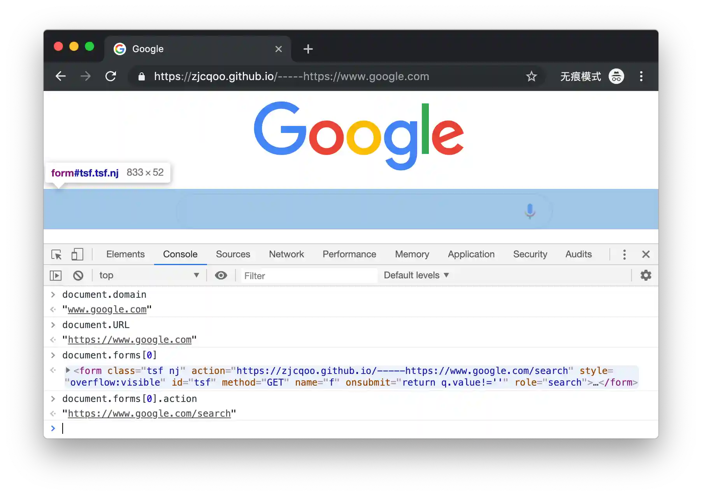Focus the console Filter field

(309, 276)
